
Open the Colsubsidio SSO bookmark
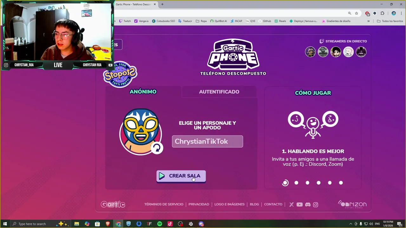coord(164,21)
